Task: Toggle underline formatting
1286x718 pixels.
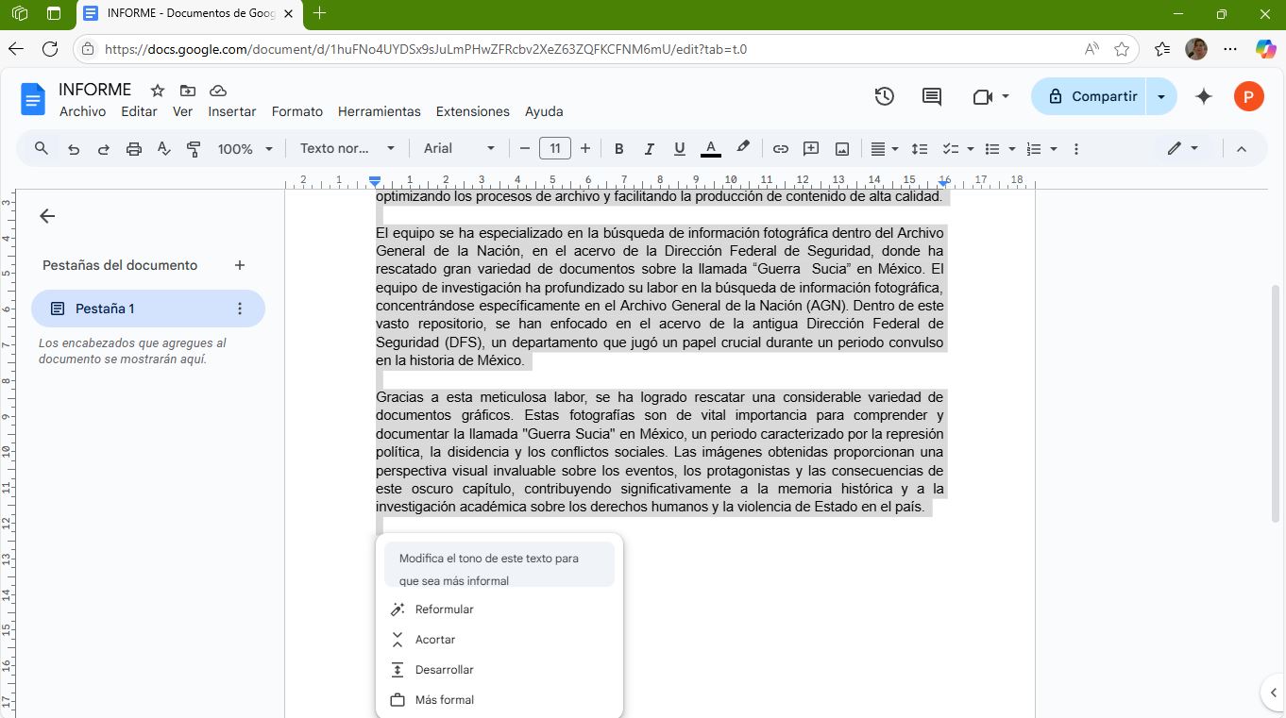Action: point(679,149)
